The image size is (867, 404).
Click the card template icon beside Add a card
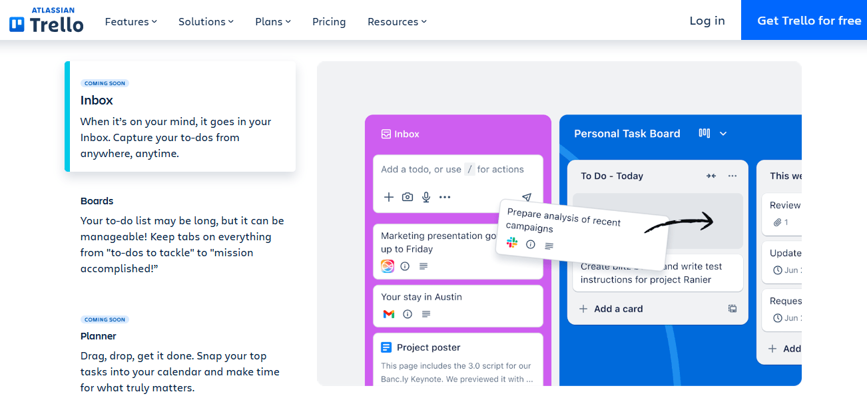tap(732, 309)
